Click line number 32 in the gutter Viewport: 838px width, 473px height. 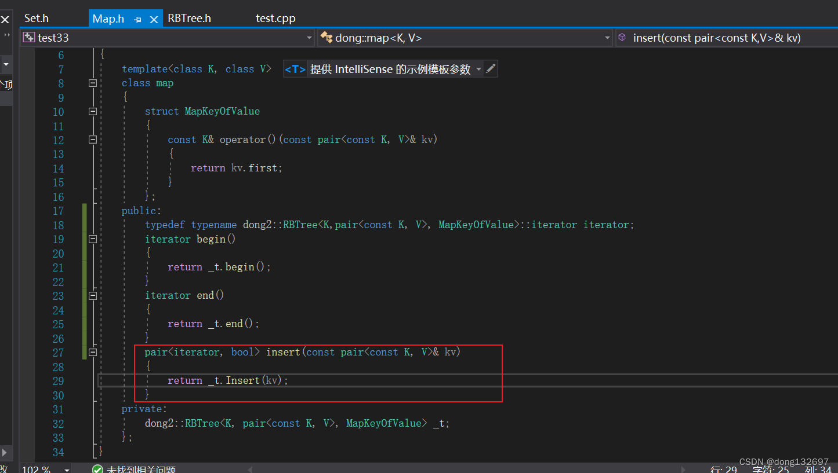point(58,424)
